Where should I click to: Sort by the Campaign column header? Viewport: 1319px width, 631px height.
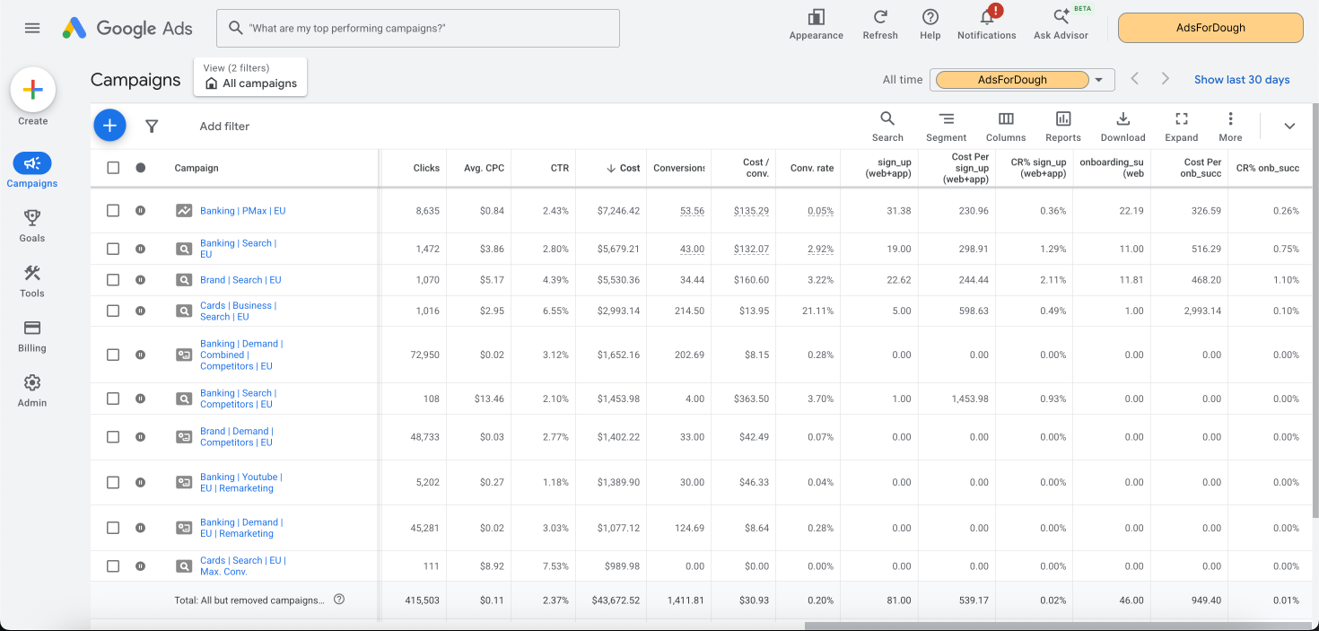click(197, 168)
